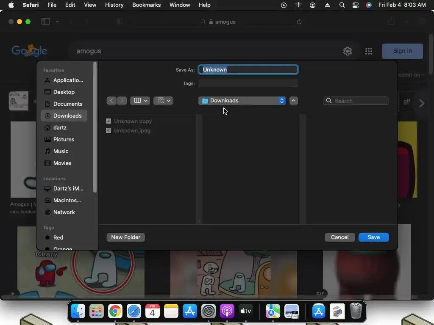Click Safari reload page icon

(x=299, y=22)
